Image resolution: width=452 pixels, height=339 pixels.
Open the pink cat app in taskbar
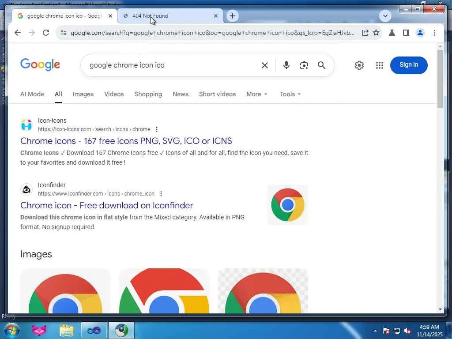tap(39, 330)
